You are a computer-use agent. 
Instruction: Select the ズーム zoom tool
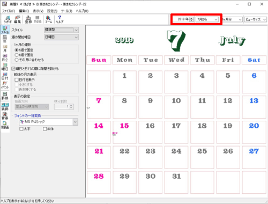coord(48,19)
